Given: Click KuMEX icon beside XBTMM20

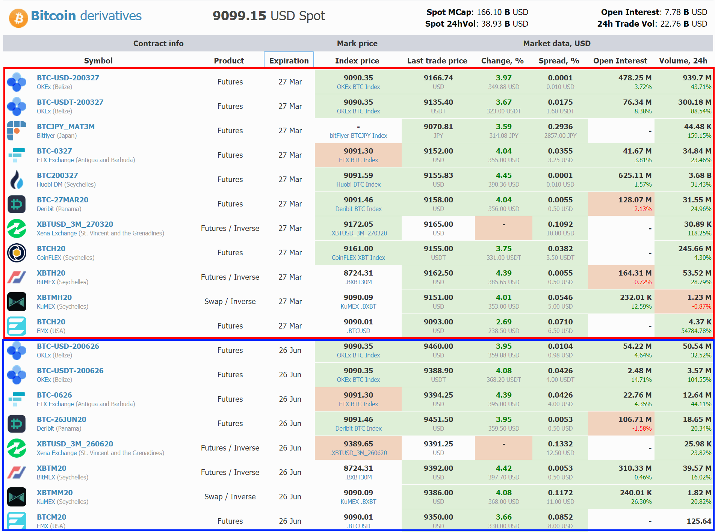Looking at the screenshot, I should [x=17, y=497].
